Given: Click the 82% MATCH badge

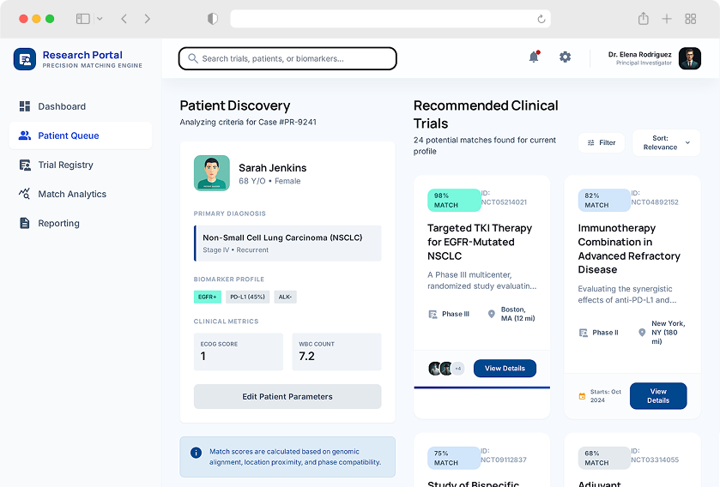Looking at the screenshot, I should coord(604,201).
